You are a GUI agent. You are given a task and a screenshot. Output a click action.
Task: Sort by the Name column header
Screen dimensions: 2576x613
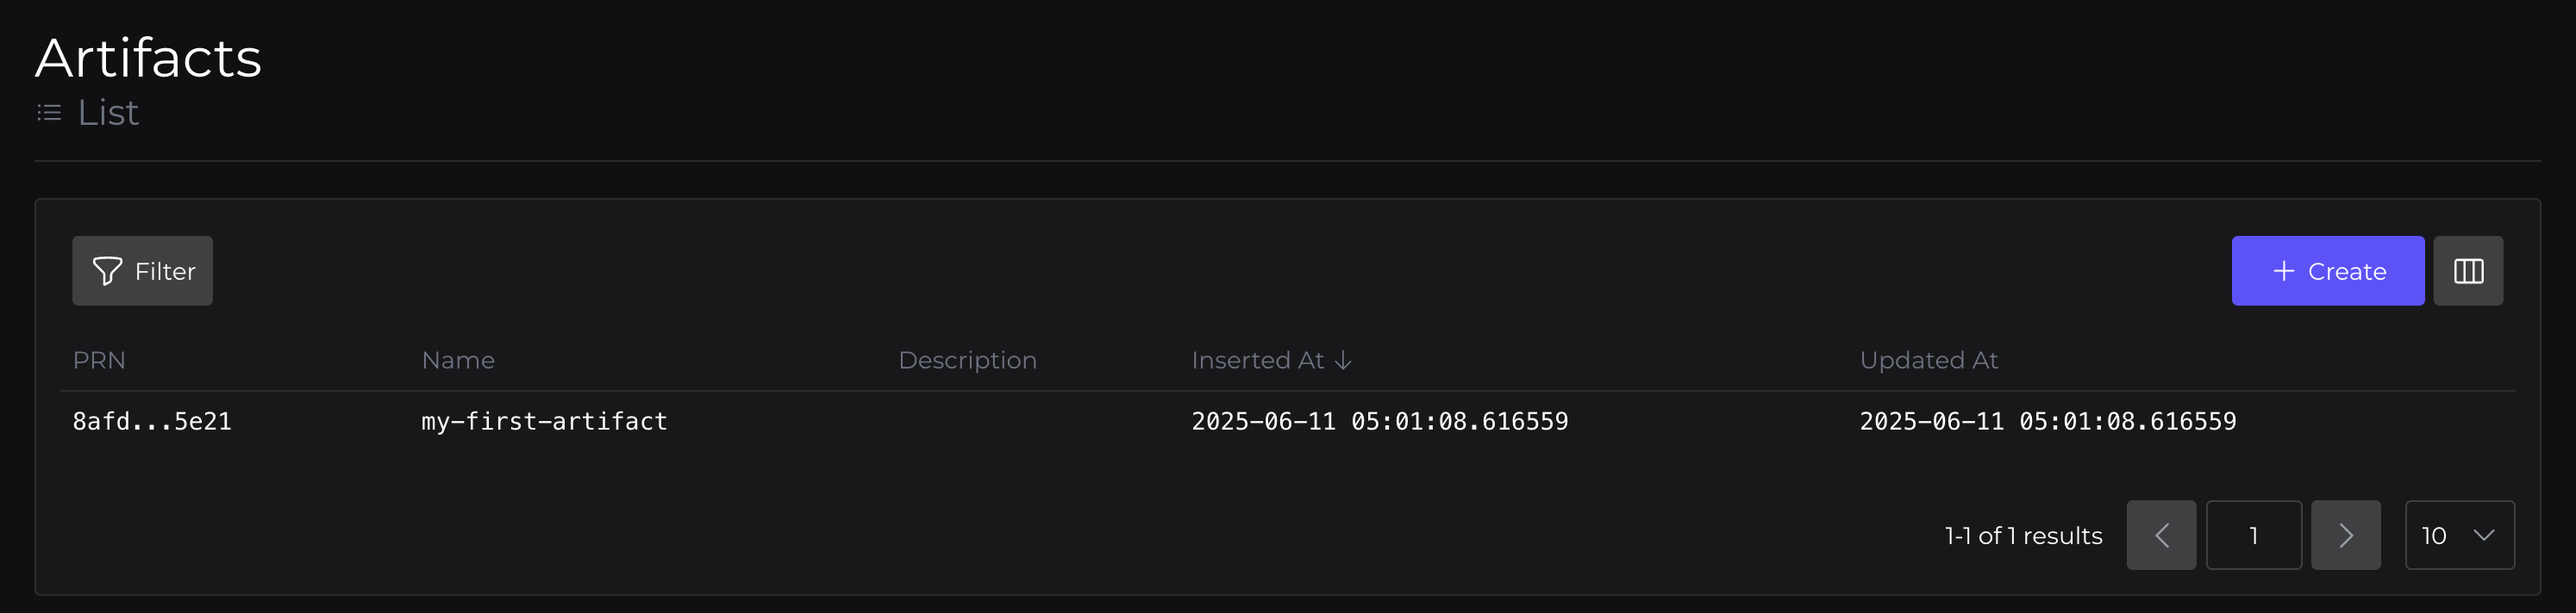tap(458, 361)
